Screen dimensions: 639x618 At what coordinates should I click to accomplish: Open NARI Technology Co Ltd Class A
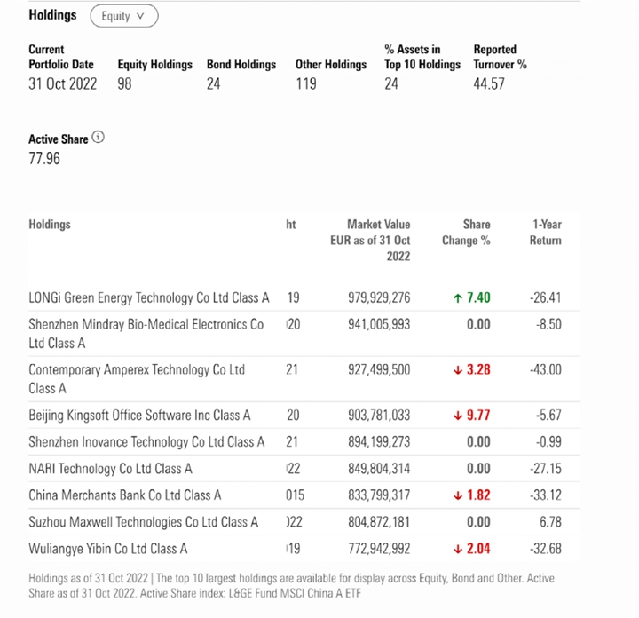(110, 469)
